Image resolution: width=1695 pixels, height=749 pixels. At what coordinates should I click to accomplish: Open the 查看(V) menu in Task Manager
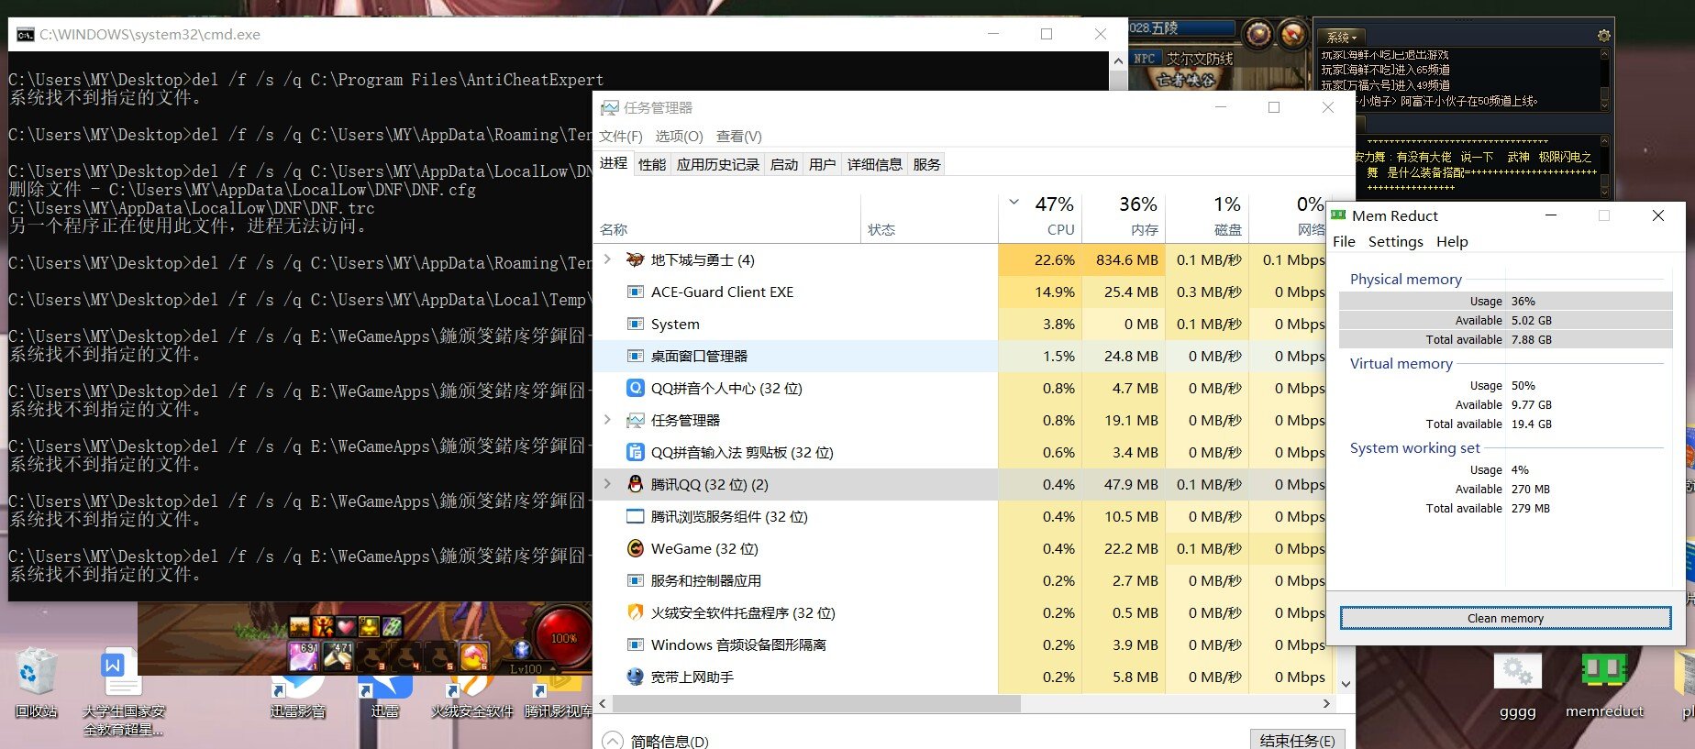(739, 136)
